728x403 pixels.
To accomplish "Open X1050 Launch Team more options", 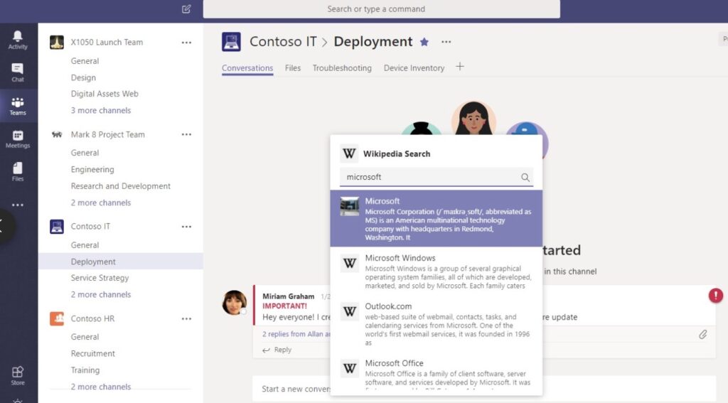I will pyautogui.click(x=186, y=42).
